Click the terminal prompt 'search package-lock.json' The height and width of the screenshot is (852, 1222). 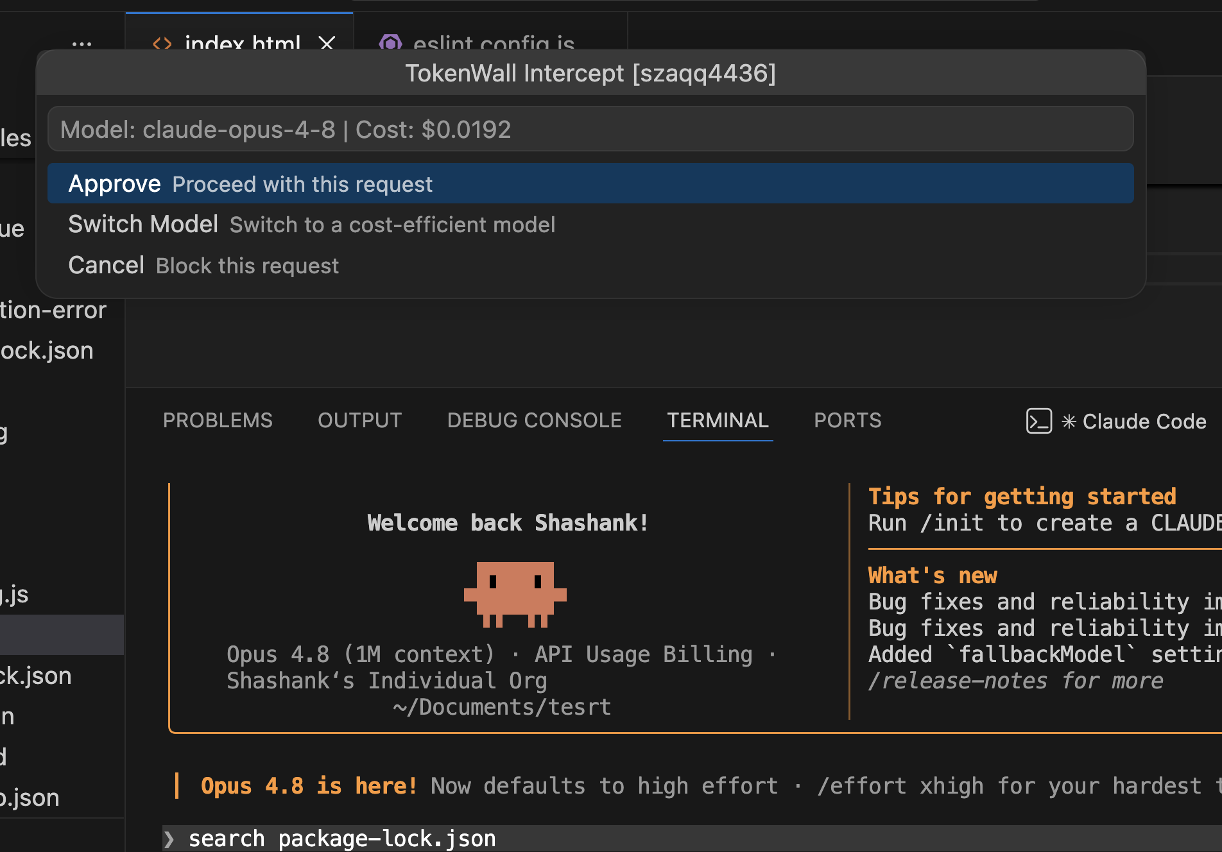pos(342,839)
